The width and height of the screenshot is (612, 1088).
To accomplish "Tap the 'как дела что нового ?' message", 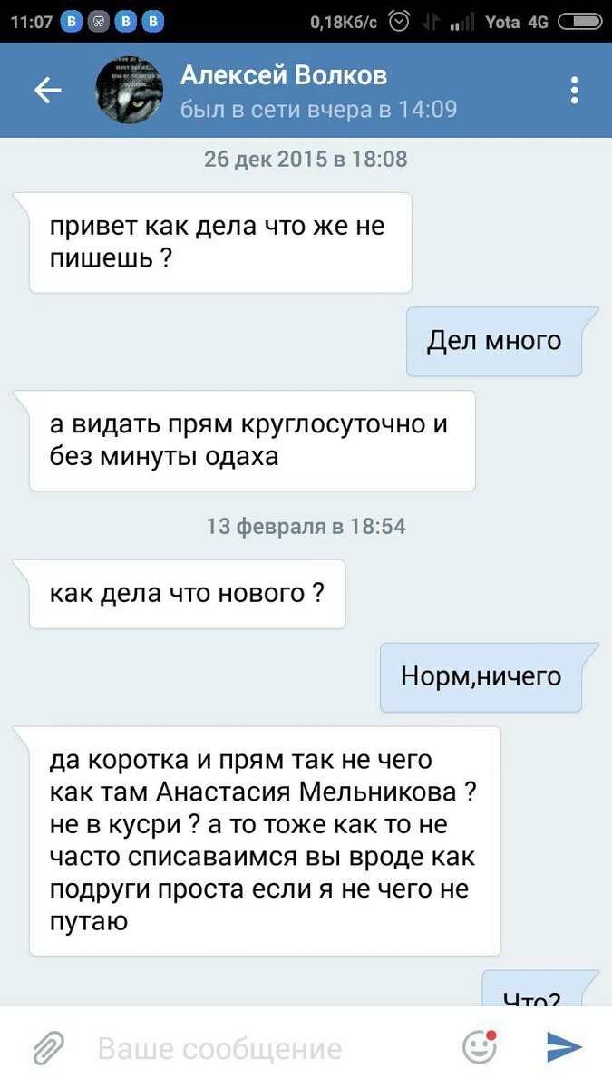I will (x=188, y=594).
